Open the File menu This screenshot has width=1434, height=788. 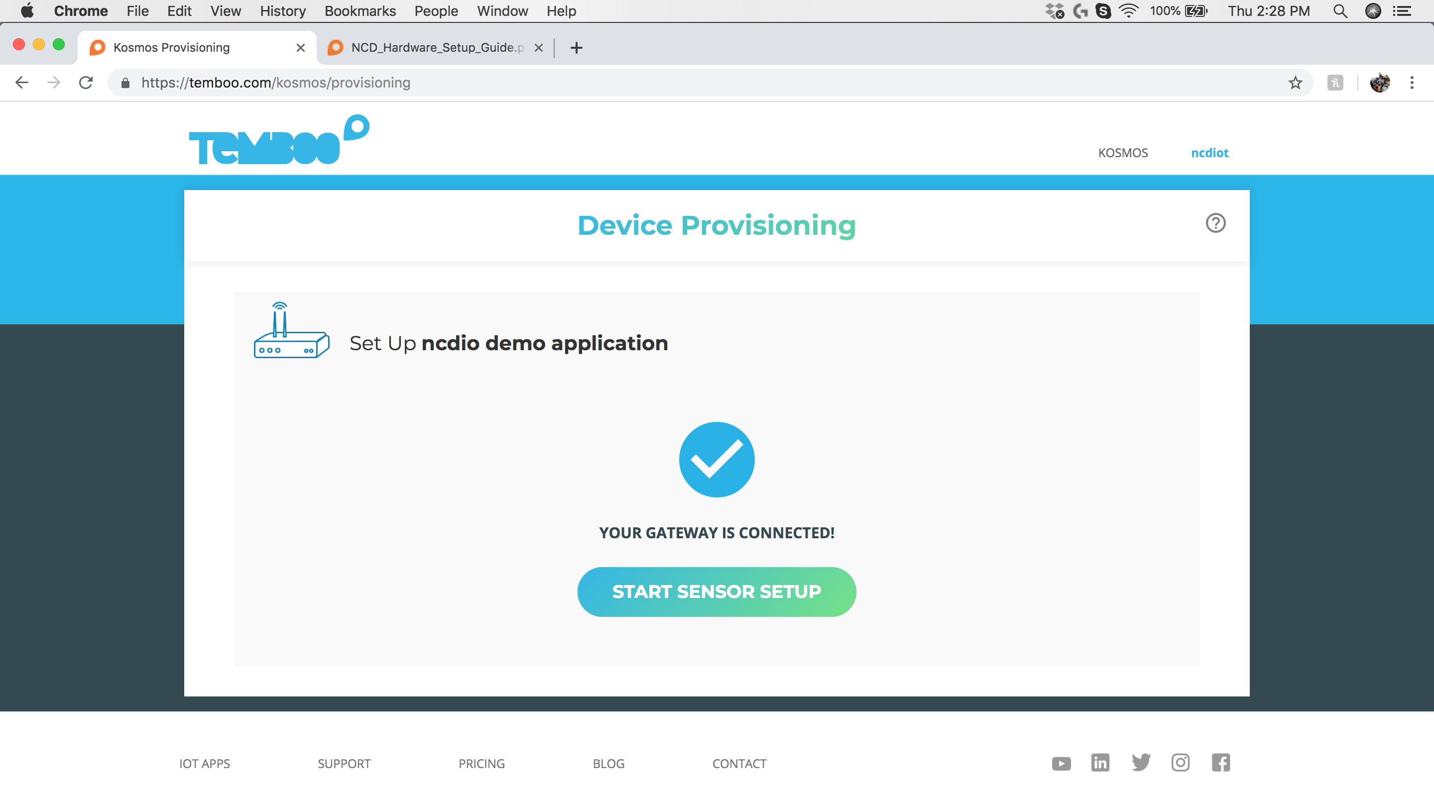pyautogui.click(x=137, y=10)
